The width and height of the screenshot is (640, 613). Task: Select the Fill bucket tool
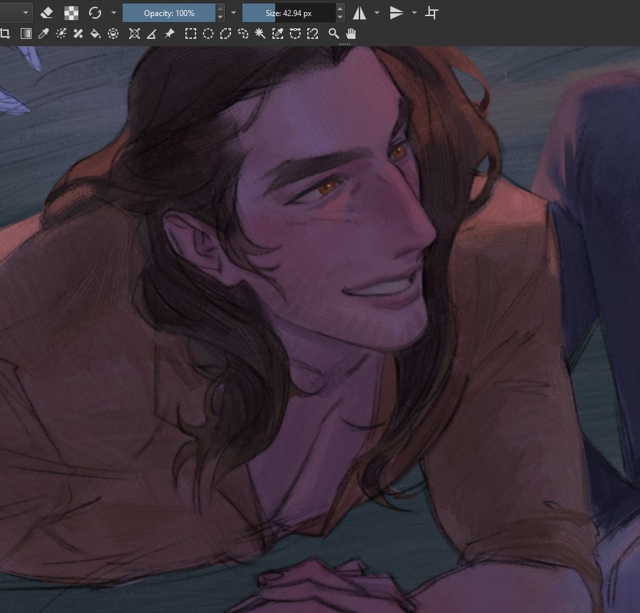pyautogui.click(x=95, y=33)
